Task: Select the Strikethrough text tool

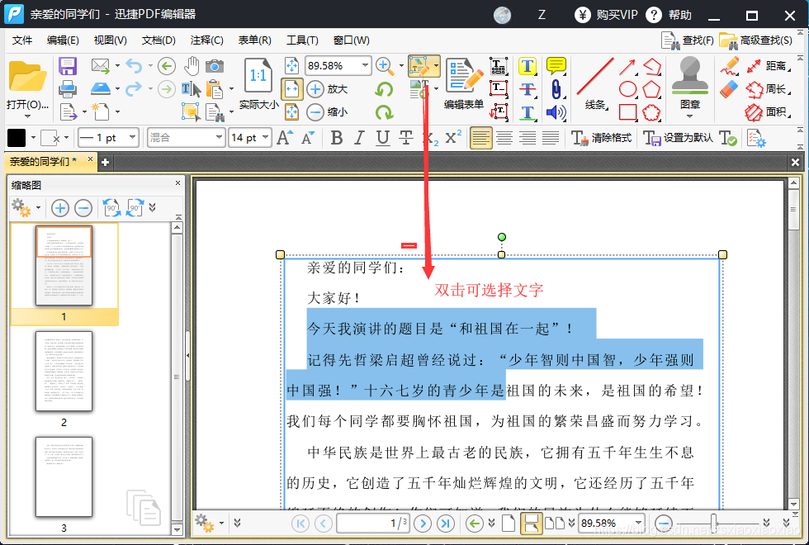Action: click(x=527, y=89)
